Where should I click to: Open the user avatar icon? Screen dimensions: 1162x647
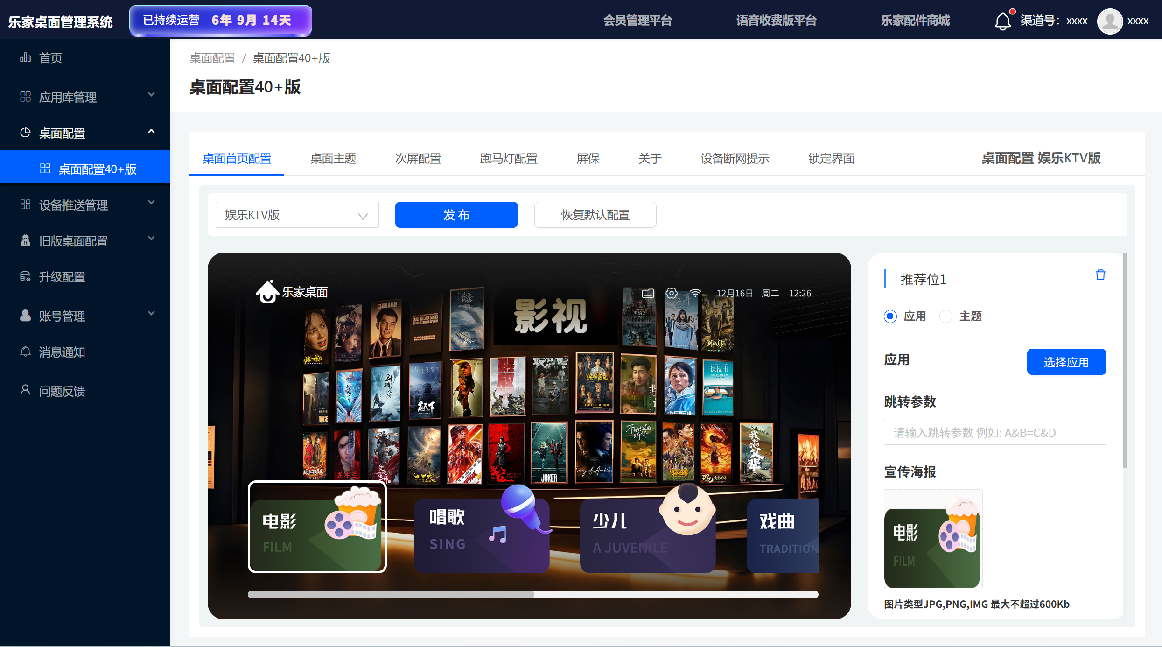pyautogui.click(x=1110, y=21)
